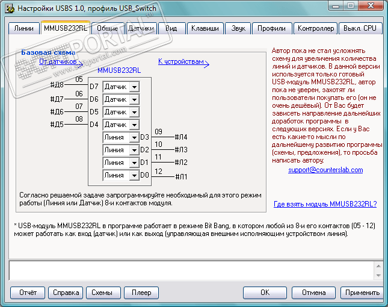Click the Отмена button

coord(313,293)
